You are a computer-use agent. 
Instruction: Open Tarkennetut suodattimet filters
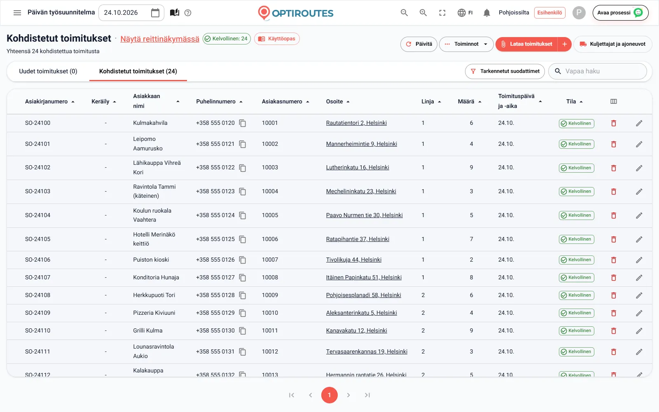click(x=505, y=71)
